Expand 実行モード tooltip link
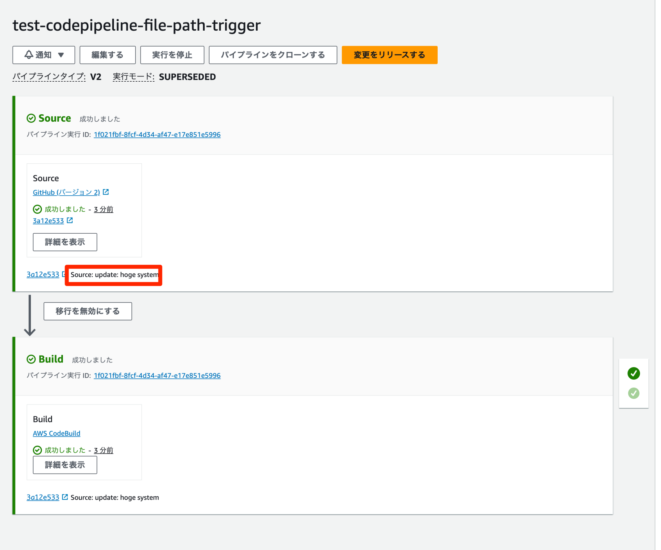The width and height of the screenshot is (661, 550). (133, 76)
